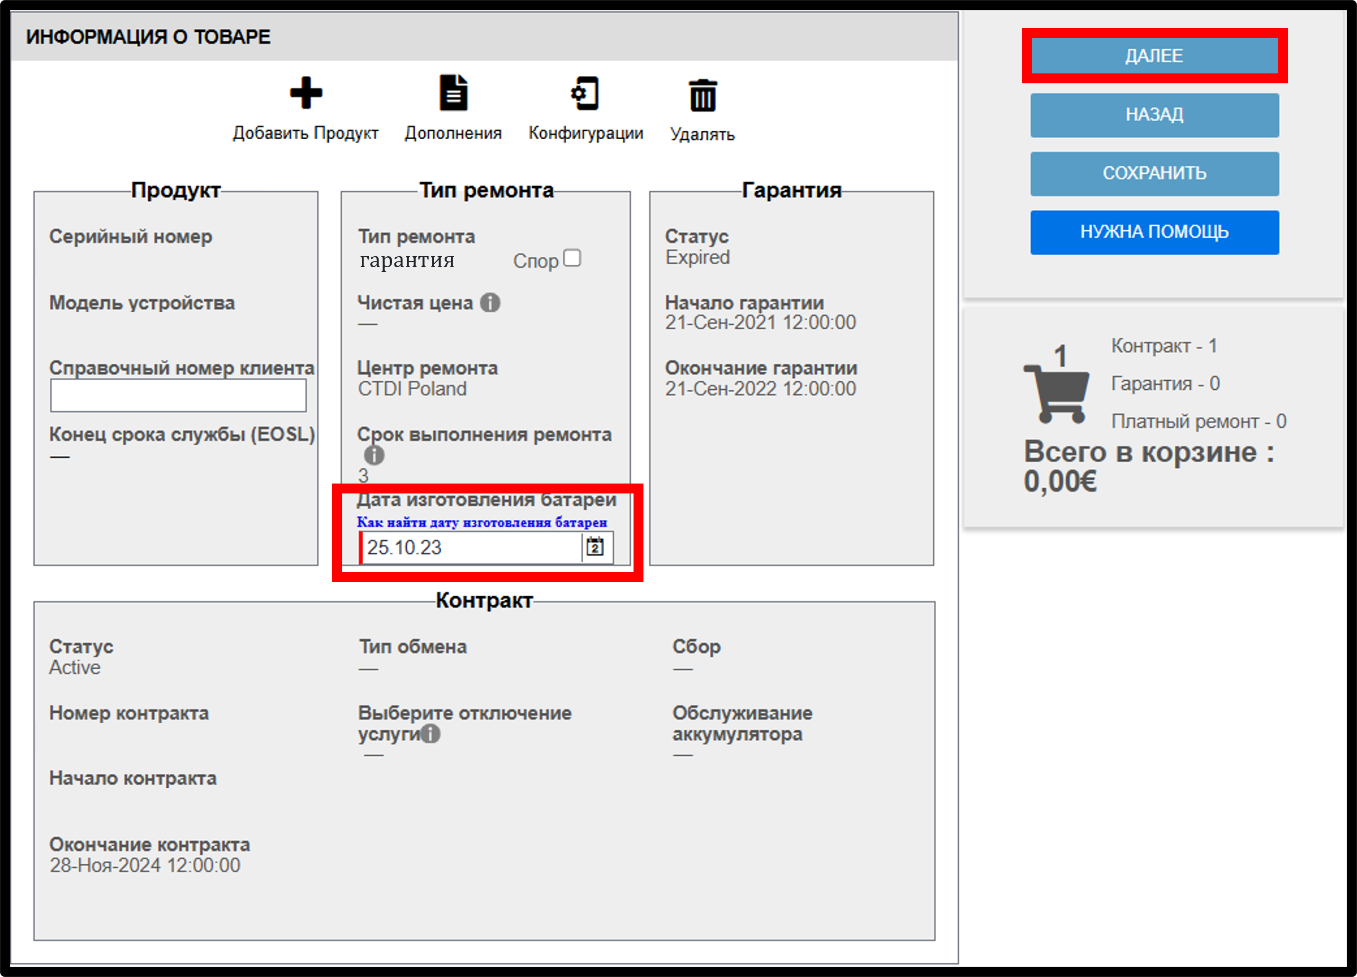This screenshot has width=1357, height=977.
Task: Go back with the НАЗАД button
Action: tap(1154, 115)
